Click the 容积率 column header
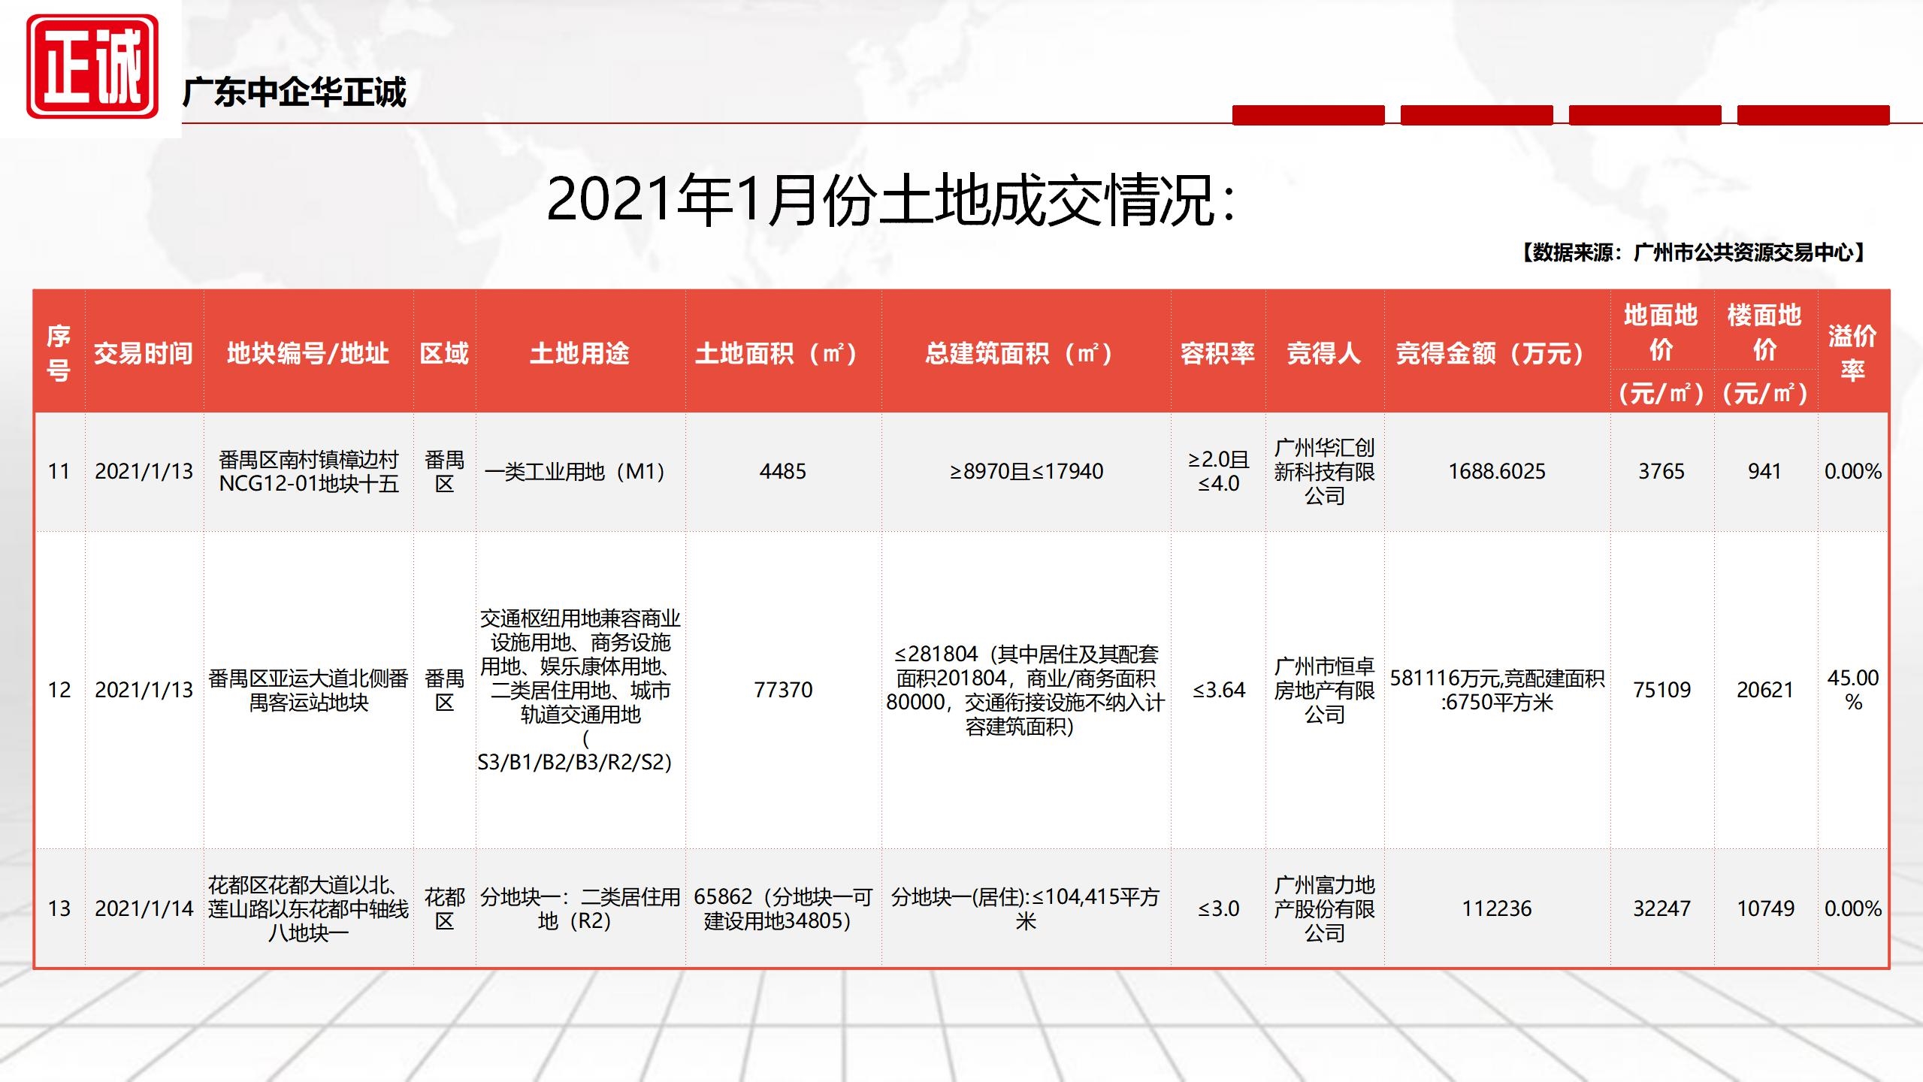Screen dimensions: 1923x1082 (1217, 352)
